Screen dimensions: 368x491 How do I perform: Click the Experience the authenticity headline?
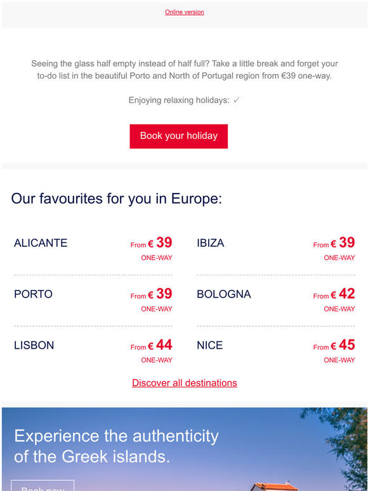[x=116, y=446]
